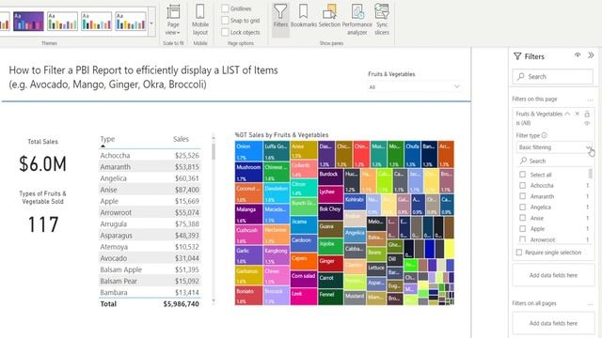The width and height of the screenshot is (602, 338).
Task: Select the second light theme thumbnail
Action: [96, 21]
